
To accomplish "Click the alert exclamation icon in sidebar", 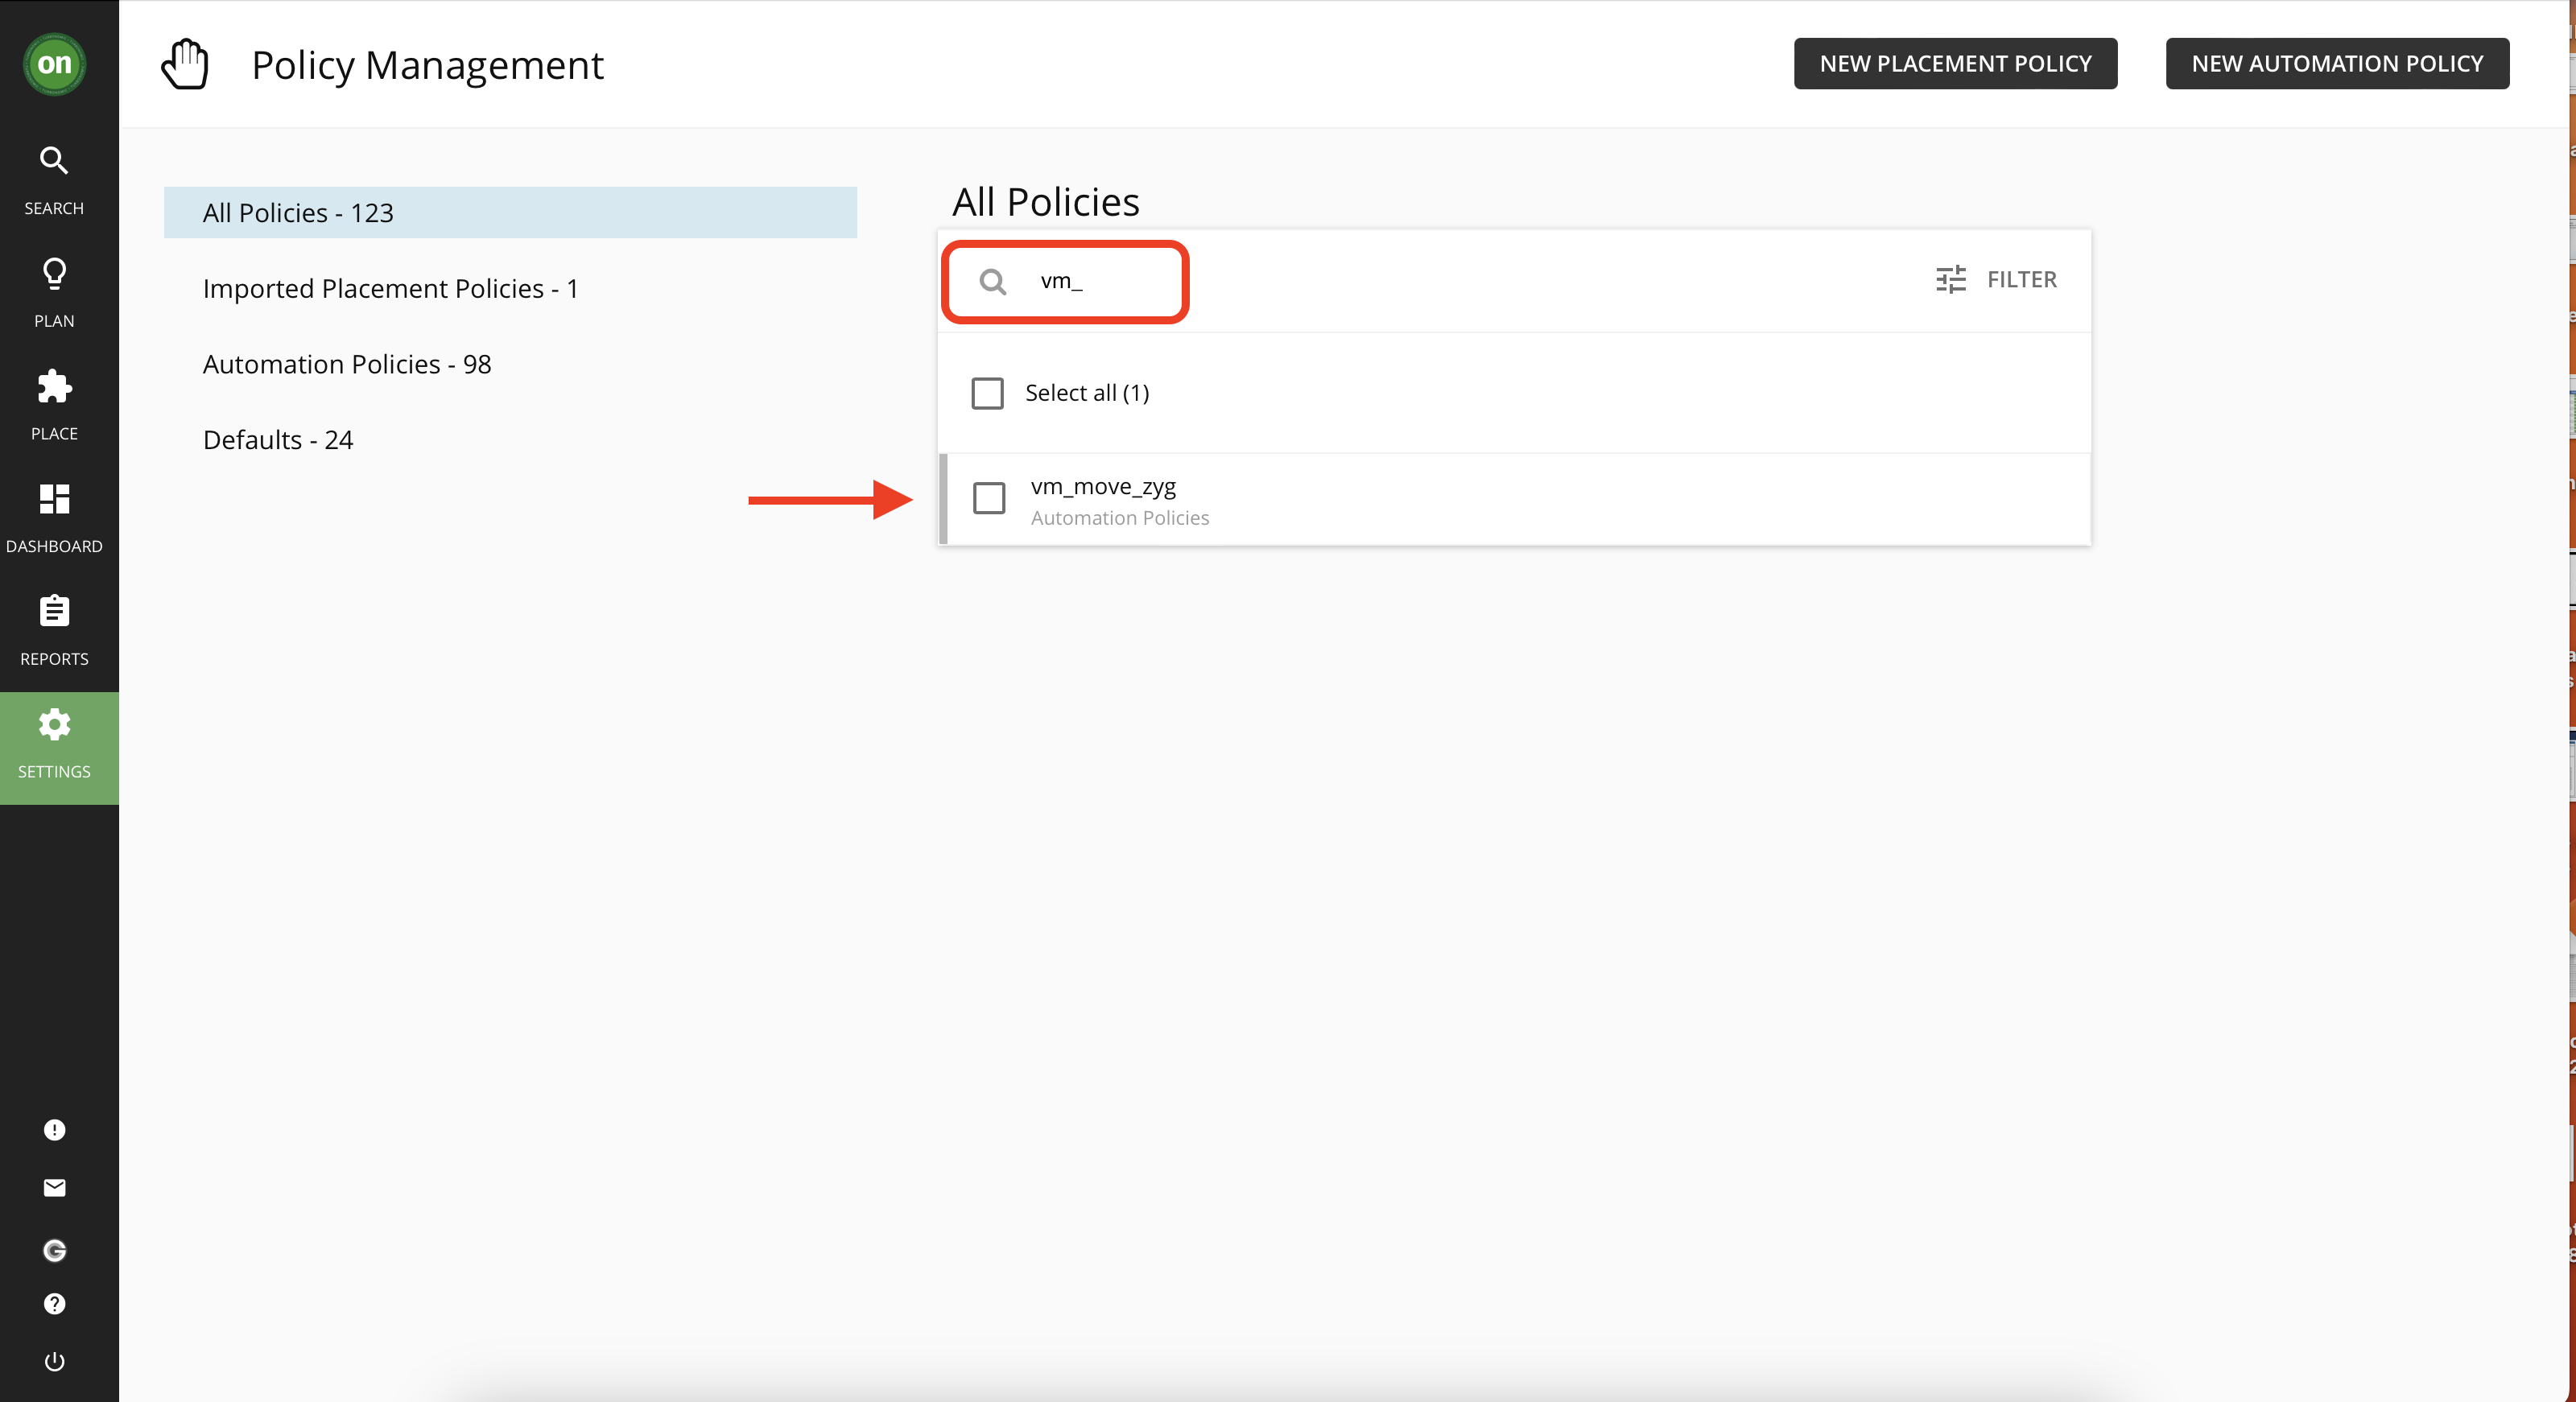I will click(x=54, y=1129).
